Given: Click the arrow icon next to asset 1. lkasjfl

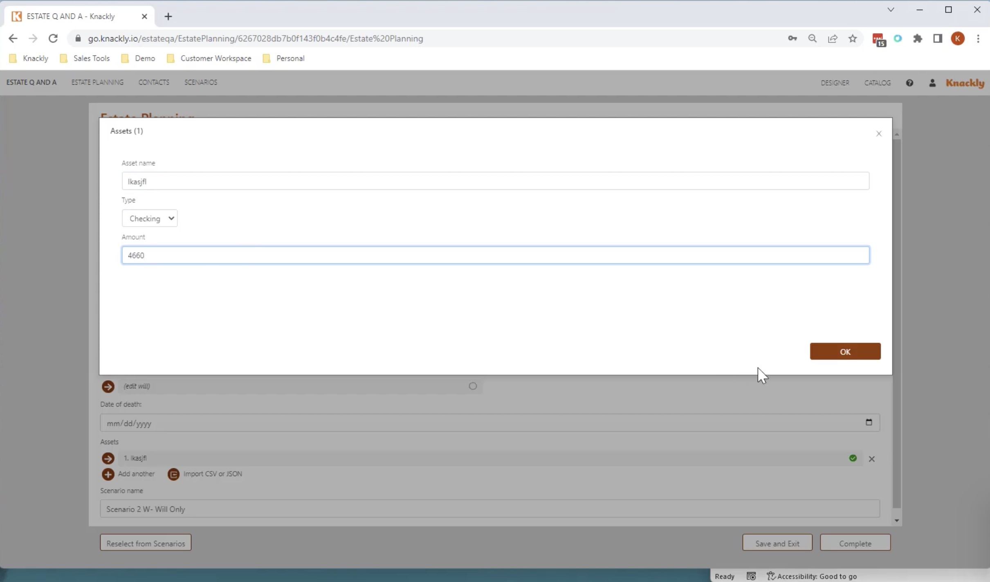Looking at the screenshot, I should [x=108, y=458].
